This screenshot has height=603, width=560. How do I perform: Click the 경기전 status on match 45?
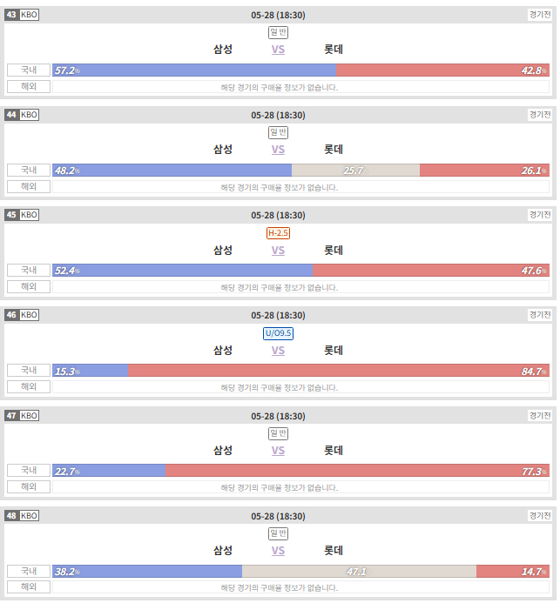(x=540, y=215)
